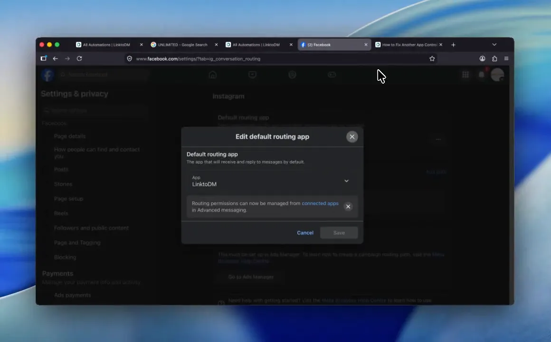This screenshot has height=342, width=551.
Task: Open Facebook notifications bell
Action: (x=482, y=75)
